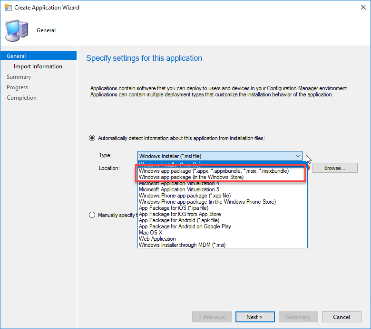This screenshot has height=329, width=371.
Task: Select App Package for Android (*.apk file)
Action: (179, 220)
